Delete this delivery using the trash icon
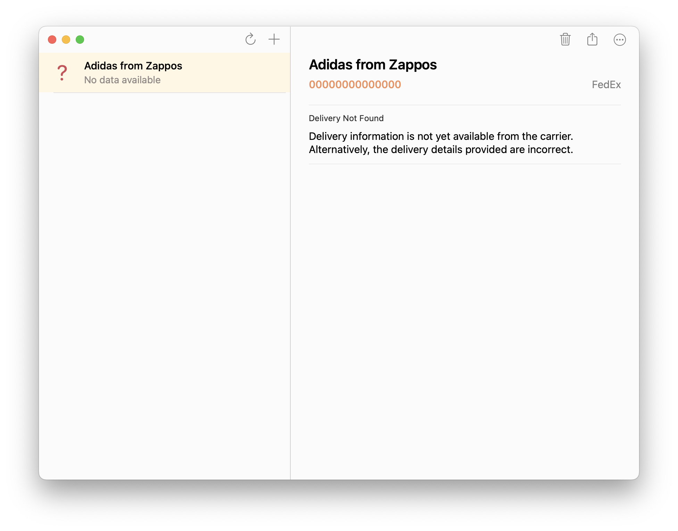678x531 pixels. point(565,39)
